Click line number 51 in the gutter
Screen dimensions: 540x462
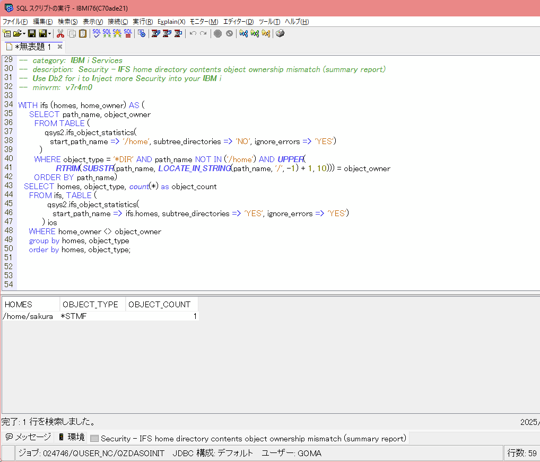point(8,257)
